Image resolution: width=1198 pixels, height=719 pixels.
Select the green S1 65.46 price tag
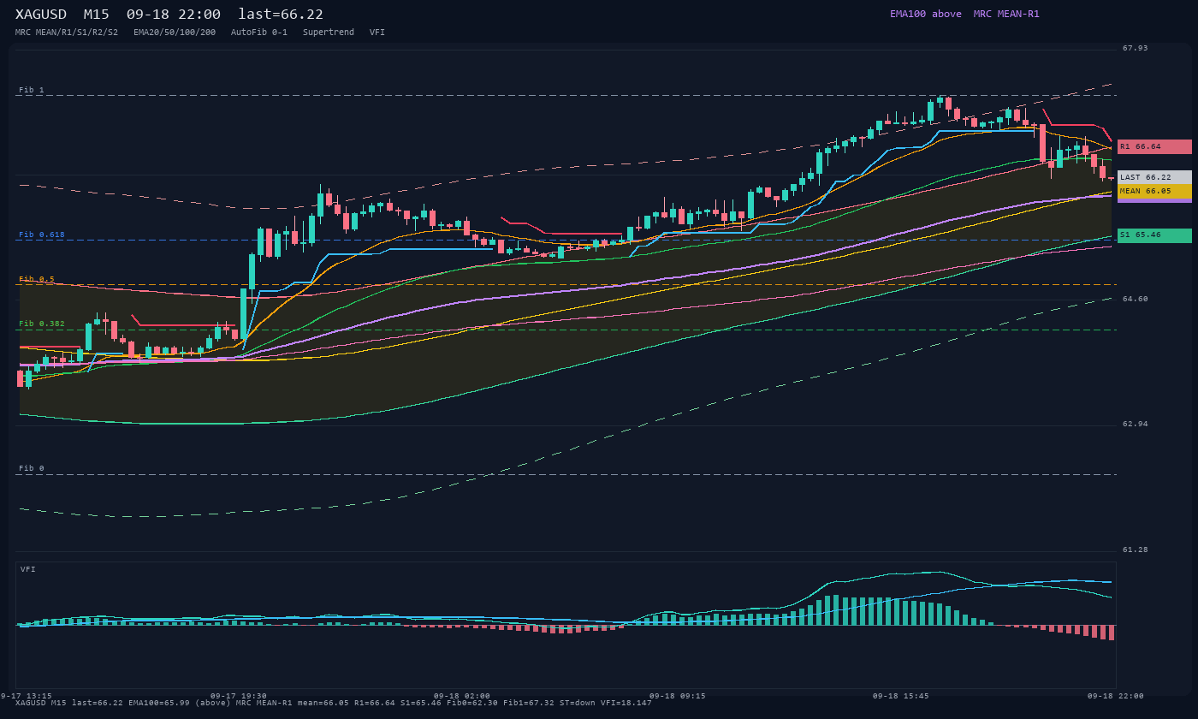click(1154, 235)
